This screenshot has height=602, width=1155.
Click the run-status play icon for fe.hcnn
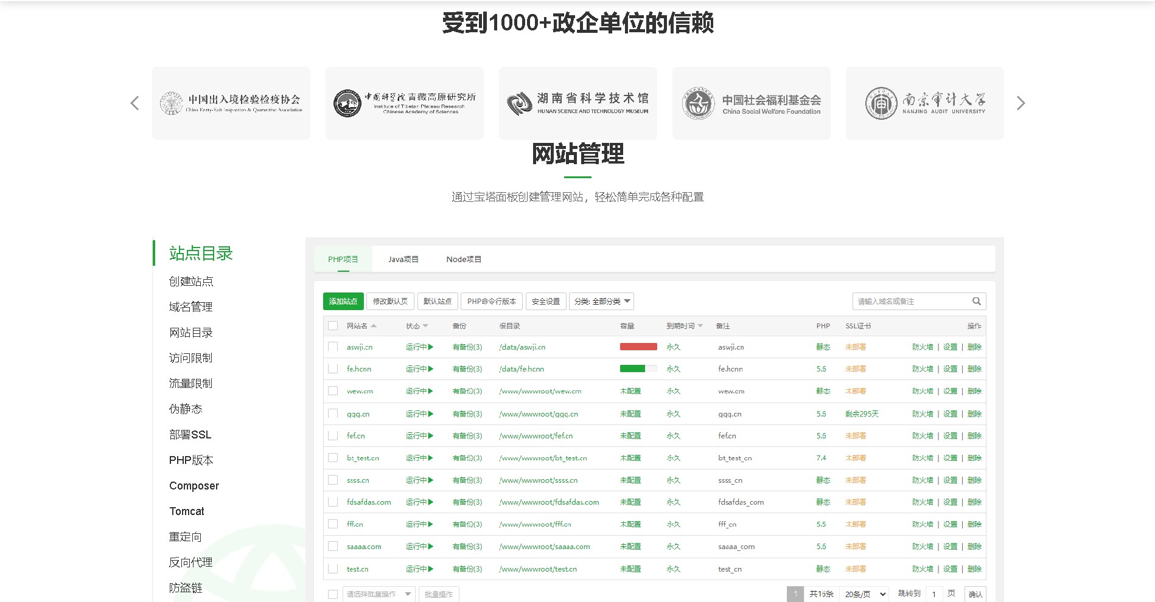coord(431,369)
